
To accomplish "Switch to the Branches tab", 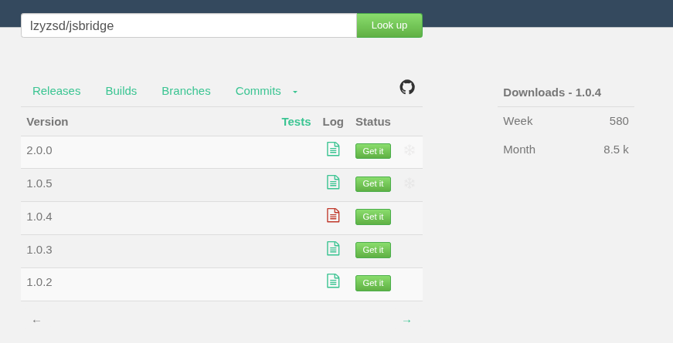I will pos(186,91).
